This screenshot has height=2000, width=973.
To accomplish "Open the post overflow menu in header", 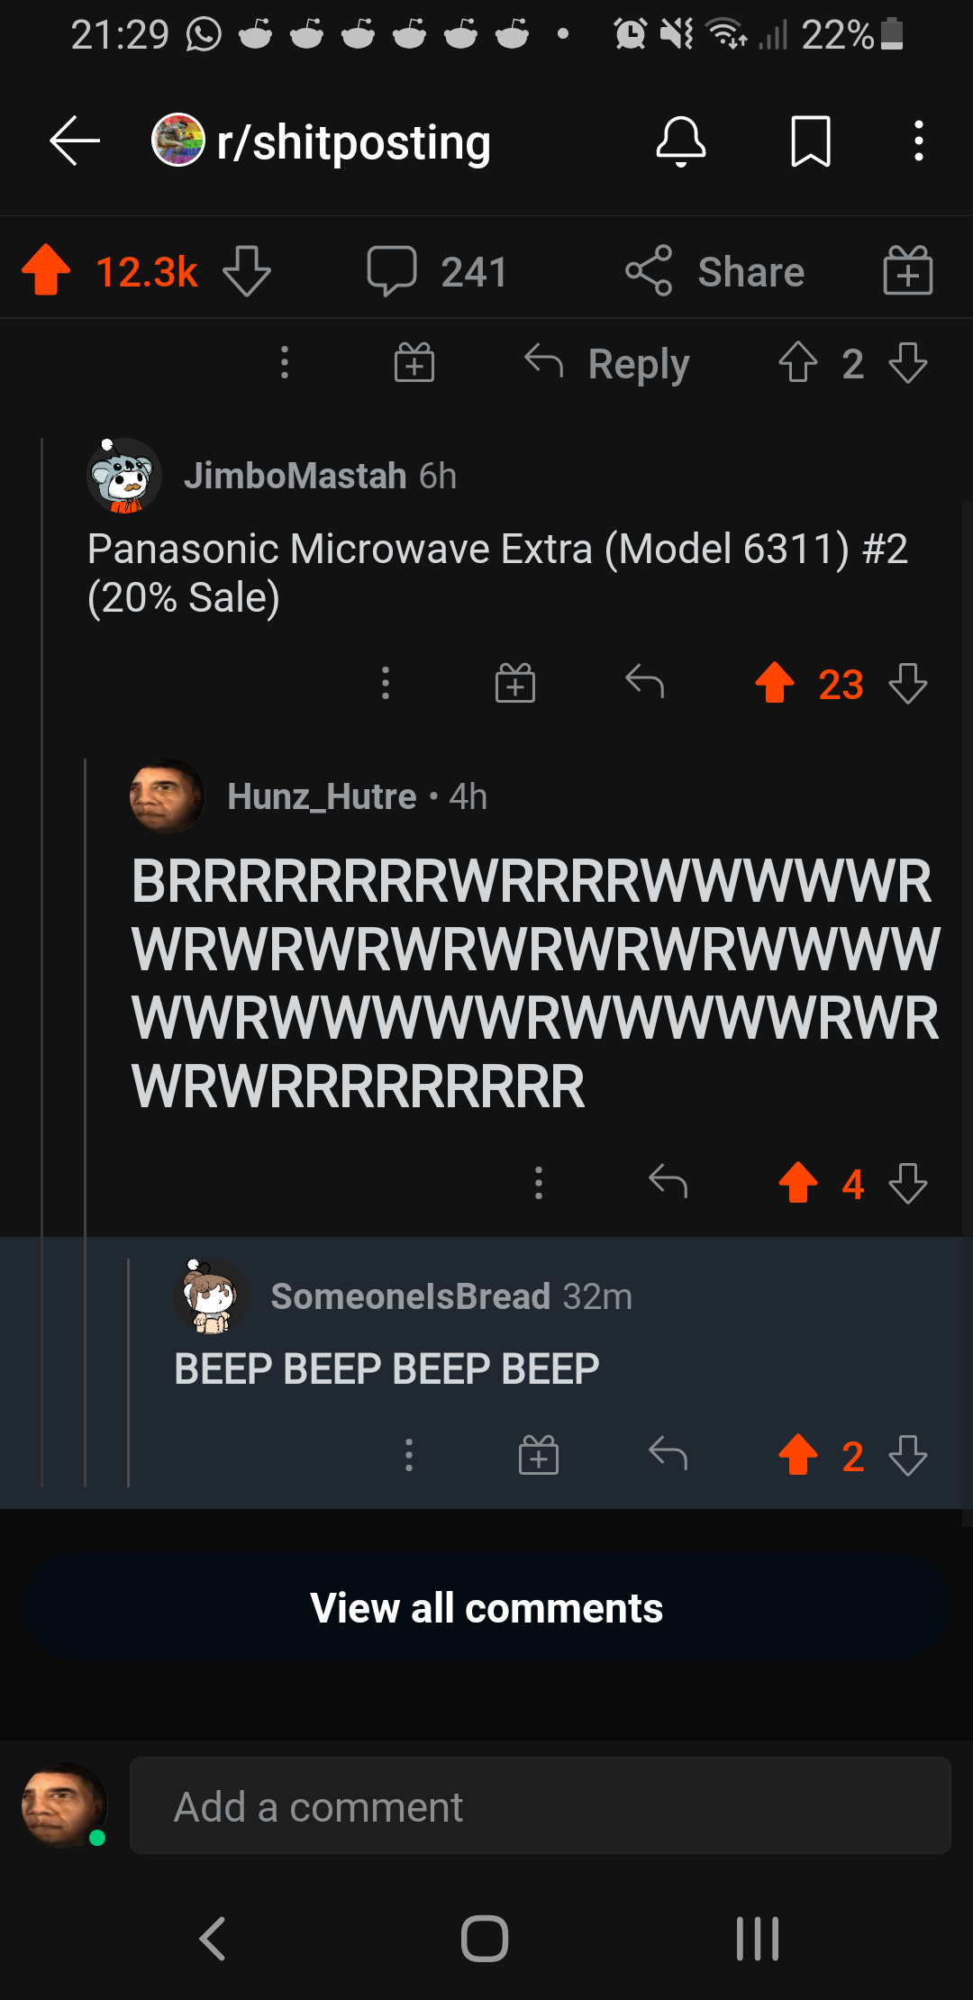I will [x=918, y=141].
